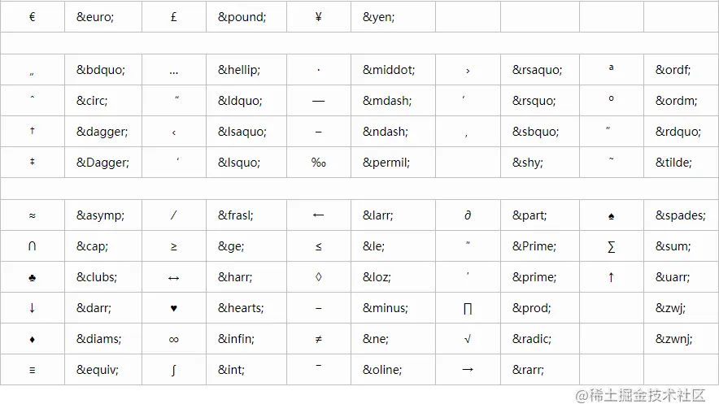This screenshot has width=719, height=417.
Task: Click the &Dagger; entity code text
Action: pos(102,163)
